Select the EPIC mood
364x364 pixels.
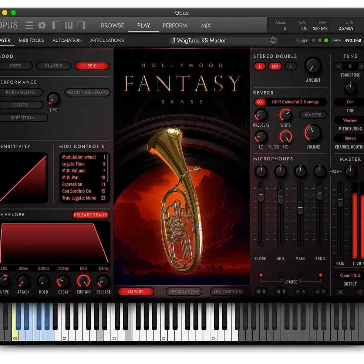(x=92, y=66)
